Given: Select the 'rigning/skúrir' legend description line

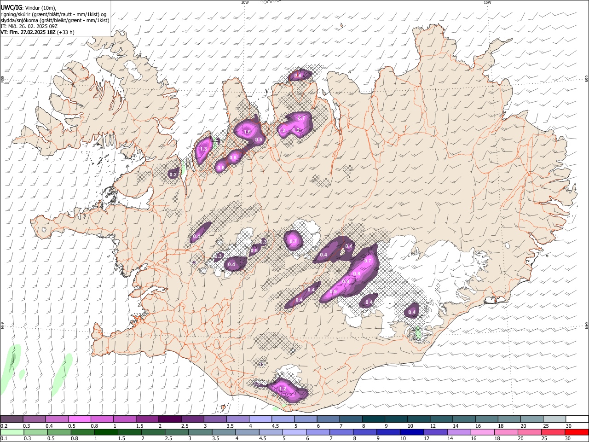Looking at the screenshot, I should (54, 14).
